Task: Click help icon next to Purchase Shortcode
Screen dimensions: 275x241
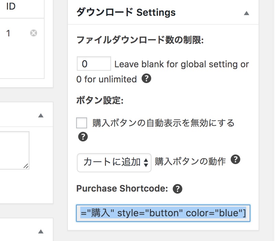Action: tap(178, 189)
